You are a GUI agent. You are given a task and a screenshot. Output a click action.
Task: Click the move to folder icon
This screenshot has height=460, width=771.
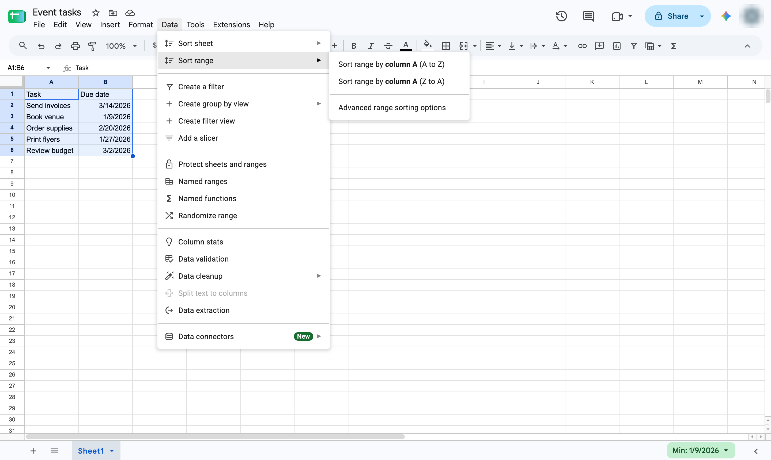pos(113,13)
